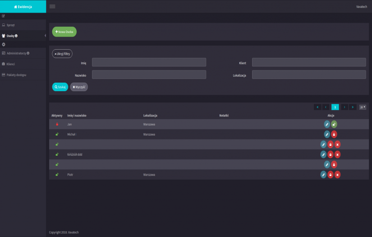This screenshot has width=372, height=237.
Task: Click the Lokalizacja column header
Action: pos(150,116)
